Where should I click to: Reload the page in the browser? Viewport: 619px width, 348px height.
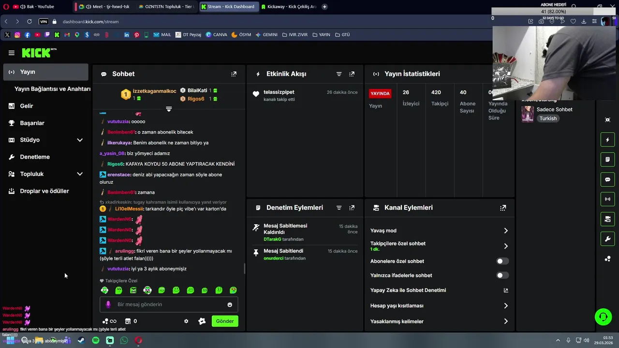pyautogui.click(x=29, y=22)
